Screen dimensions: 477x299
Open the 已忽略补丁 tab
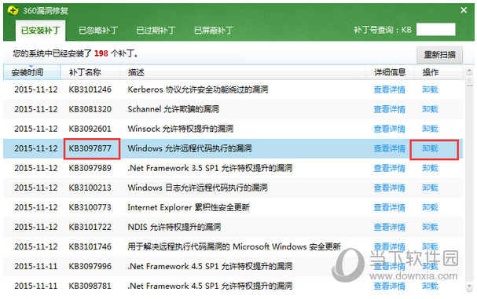tap(98, 31)
